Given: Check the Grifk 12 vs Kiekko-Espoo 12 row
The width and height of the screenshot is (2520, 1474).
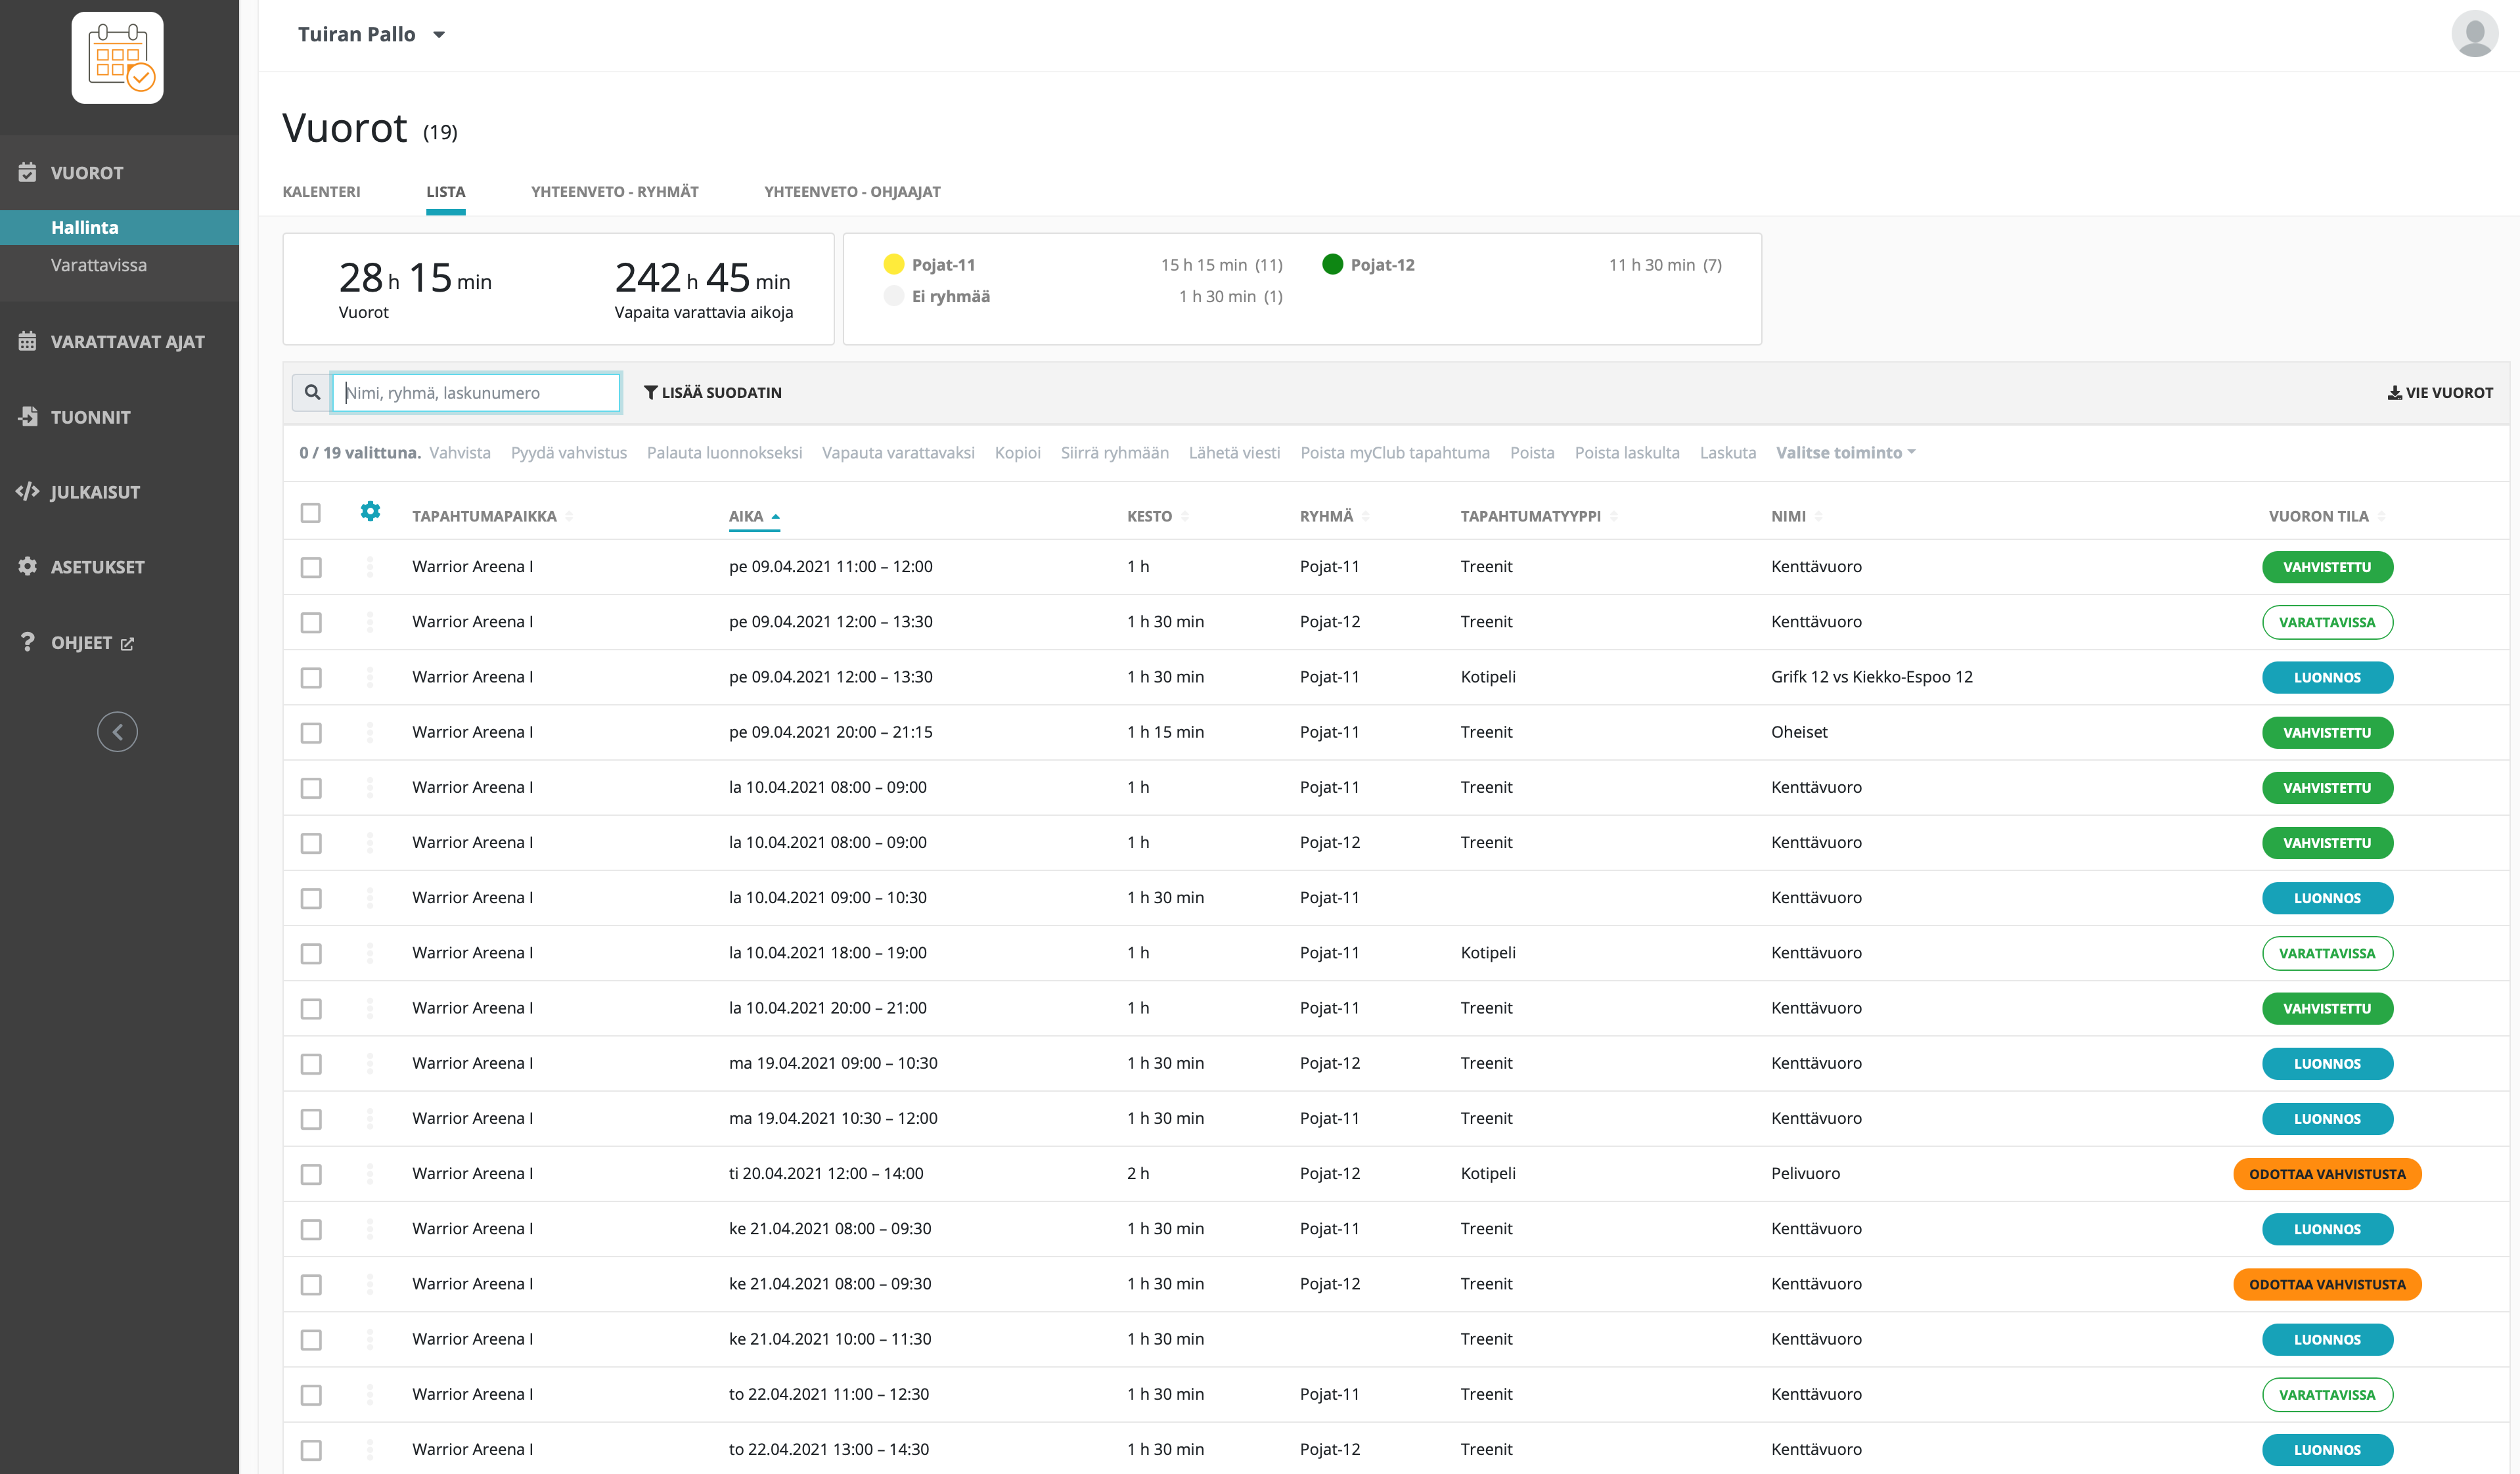Looking at the screenshot, I should [x=311, y=678].
